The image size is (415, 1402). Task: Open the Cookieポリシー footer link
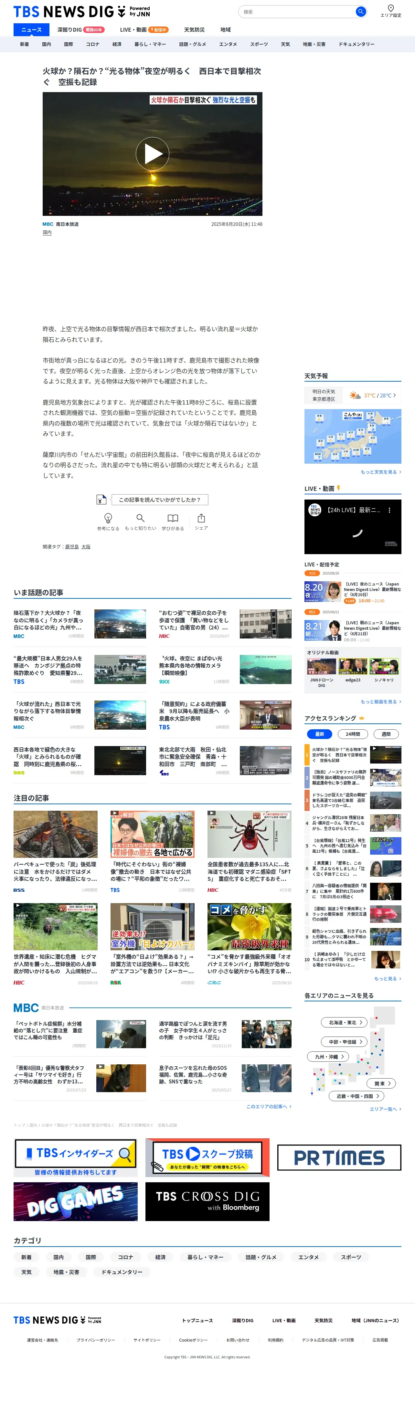(x=193, y=1340)
